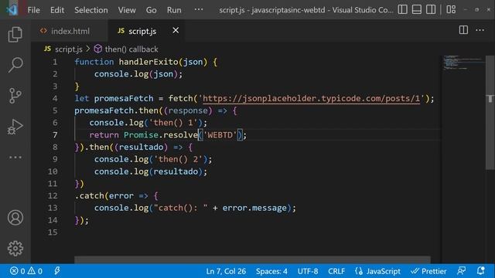495x278 pixels.
Task: Click the vertical scrollbar thumb
Action: coord(490,113)
